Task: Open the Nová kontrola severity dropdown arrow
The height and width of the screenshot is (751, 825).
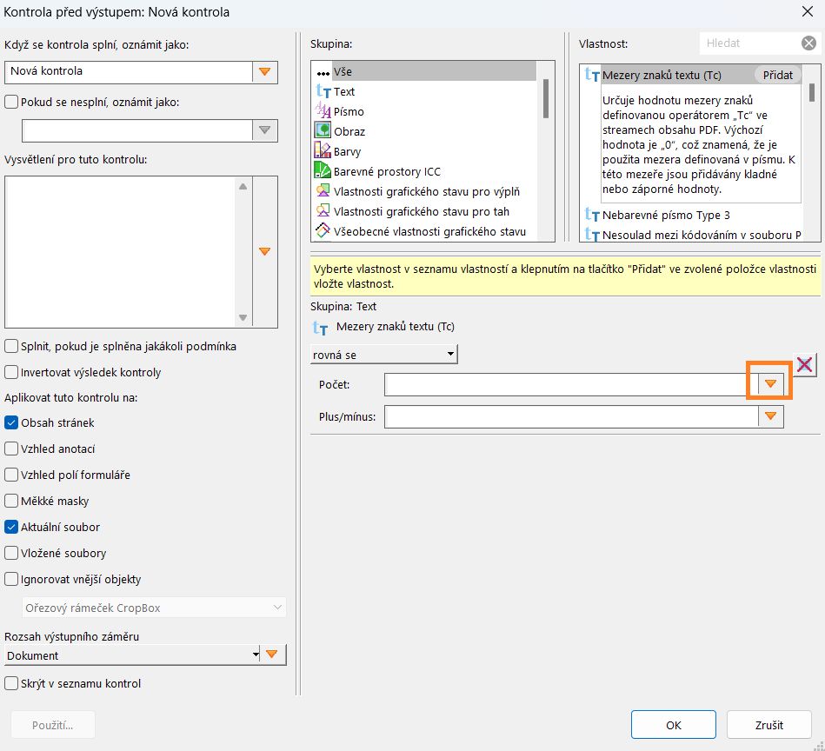Action: (x=264, y=72)
